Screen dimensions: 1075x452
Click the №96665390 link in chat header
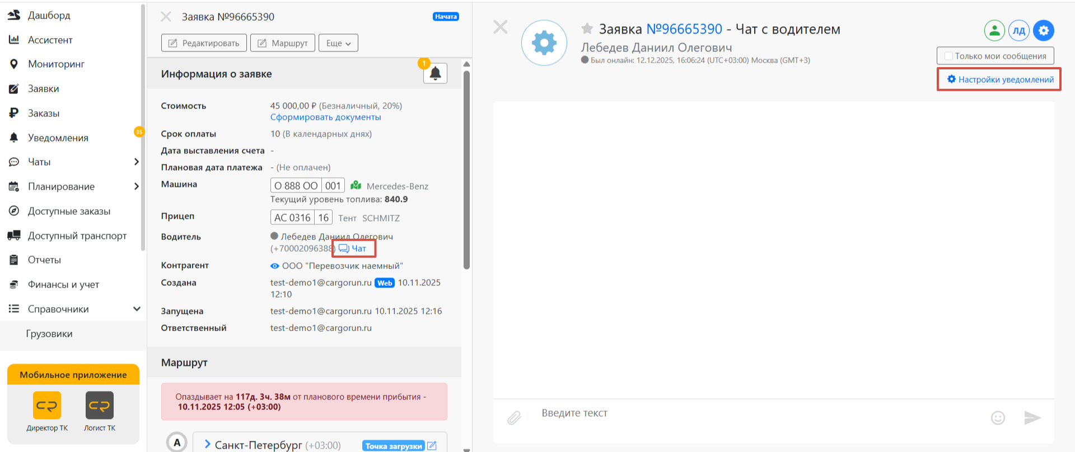[684, 29]
